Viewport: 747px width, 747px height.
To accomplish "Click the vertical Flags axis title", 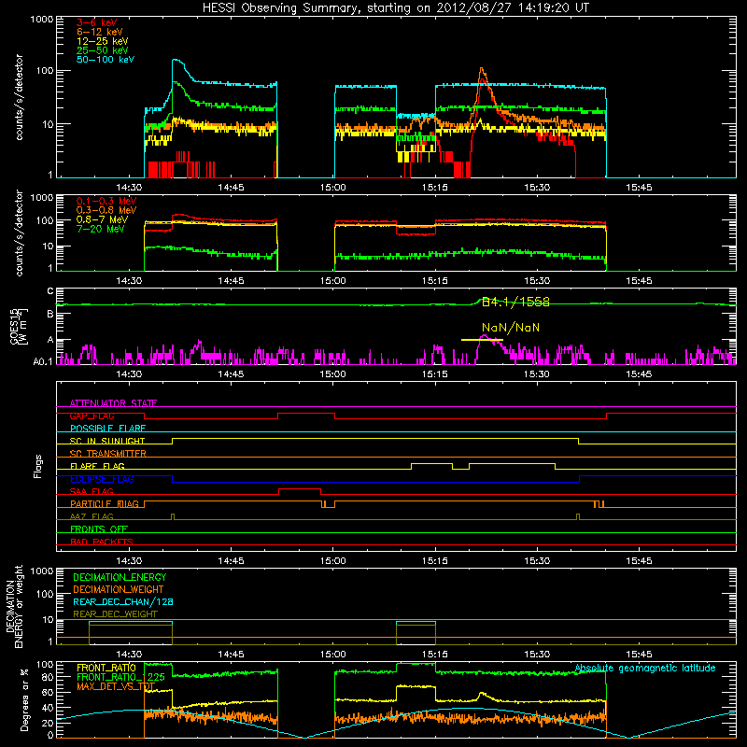I will click(x=38, y=466).
